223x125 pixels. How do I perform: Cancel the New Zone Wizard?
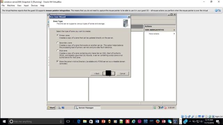tap(122, 74)
